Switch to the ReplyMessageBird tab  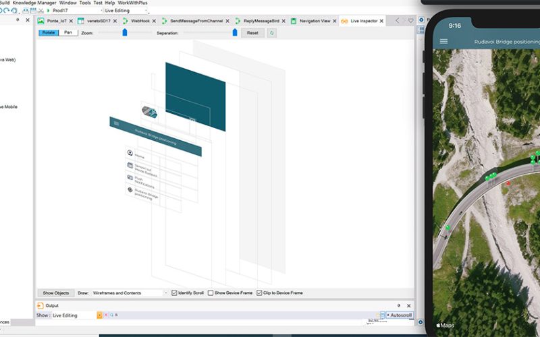pyautogui.click(x=261, y=21)
